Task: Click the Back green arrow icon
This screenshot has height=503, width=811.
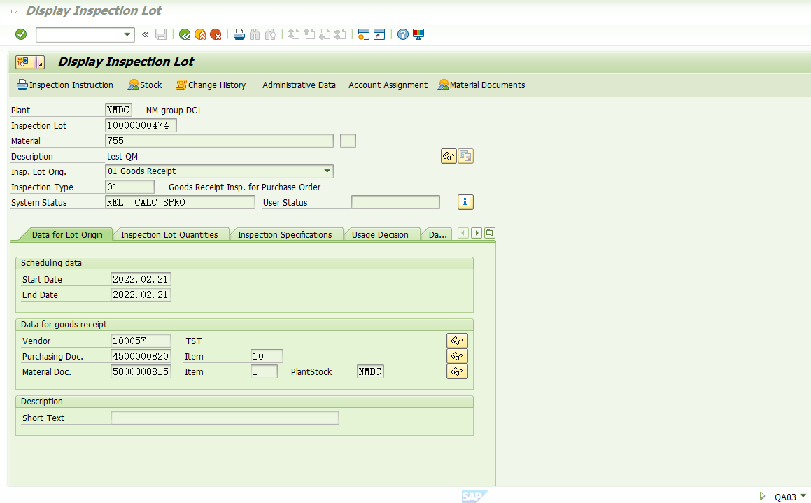Action: 184,34
